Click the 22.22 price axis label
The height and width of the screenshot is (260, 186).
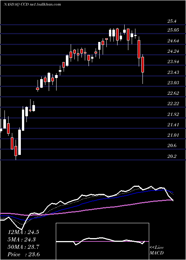tap(173, 104)
